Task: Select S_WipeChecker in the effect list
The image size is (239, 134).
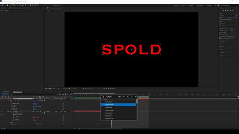Action: (x=118, y=110)
